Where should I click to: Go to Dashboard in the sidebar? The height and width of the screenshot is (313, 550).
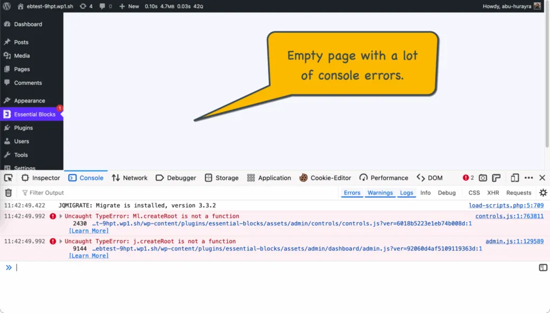click(28, 24)
